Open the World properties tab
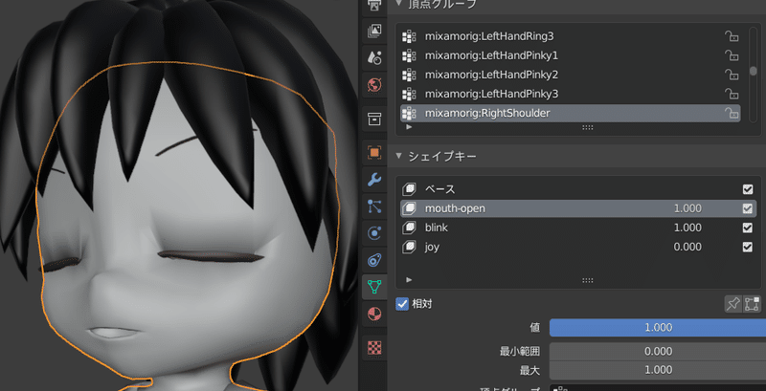This screenshot has height=391, width=766. [x=374, y=84]
